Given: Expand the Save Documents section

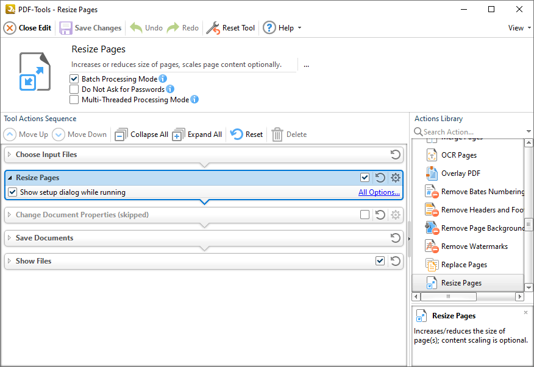Looking at the screenshot, I should coord(10,238).
